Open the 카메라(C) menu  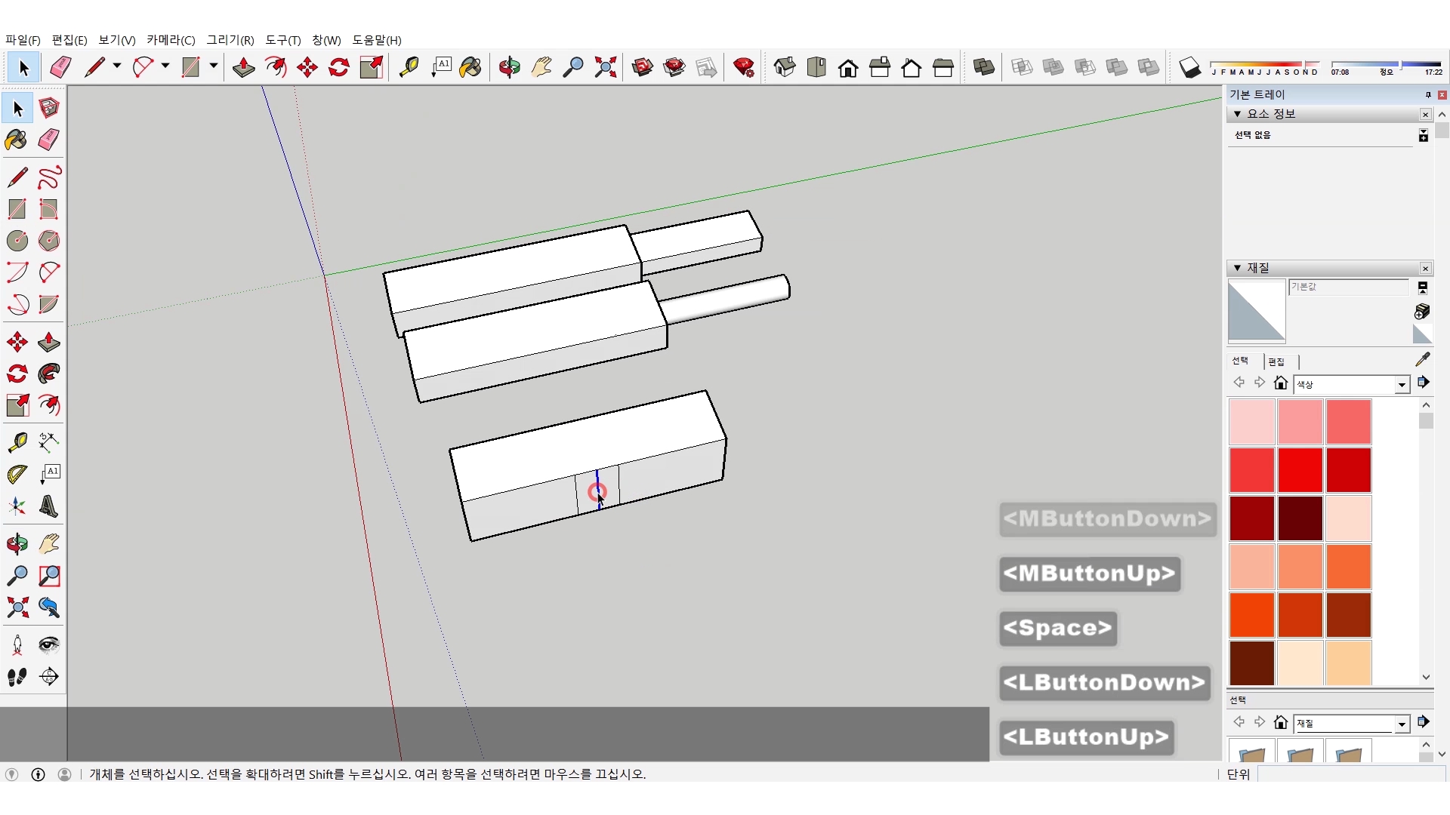(171, 40)
